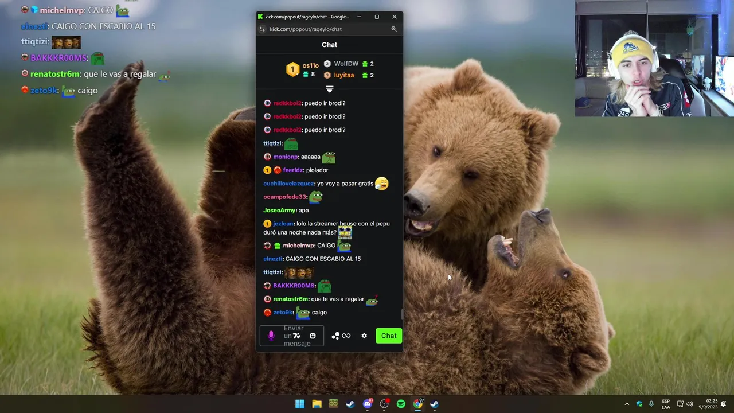Click the gold rank 1 badge beside os11o
Viewport: 734px width, 413px height.
[x=292, y=69]
